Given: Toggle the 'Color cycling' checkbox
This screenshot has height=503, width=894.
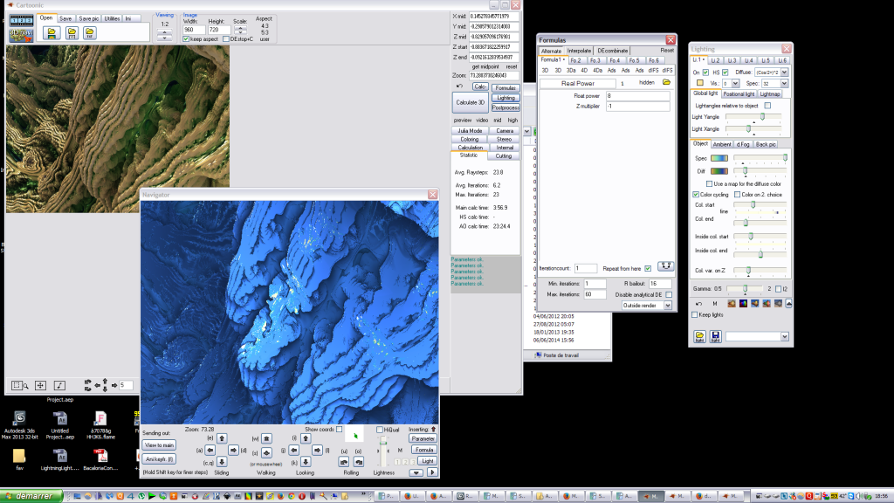Looking at the screenshot, I should [696, 195].
